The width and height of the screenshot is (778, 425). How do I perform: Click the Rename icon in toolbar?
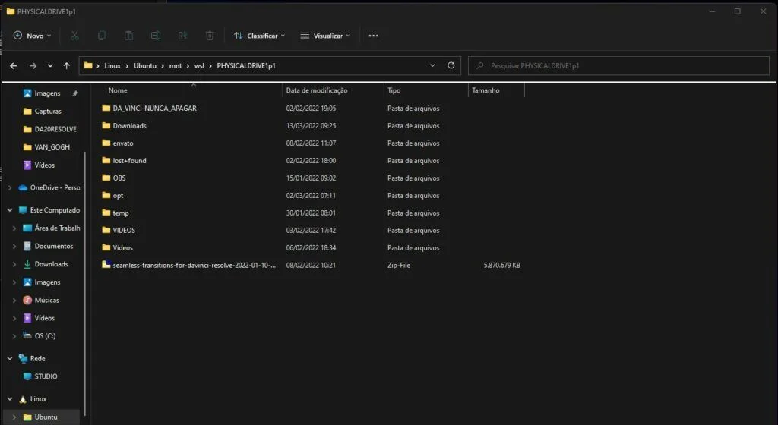click(x=156, y=36)
